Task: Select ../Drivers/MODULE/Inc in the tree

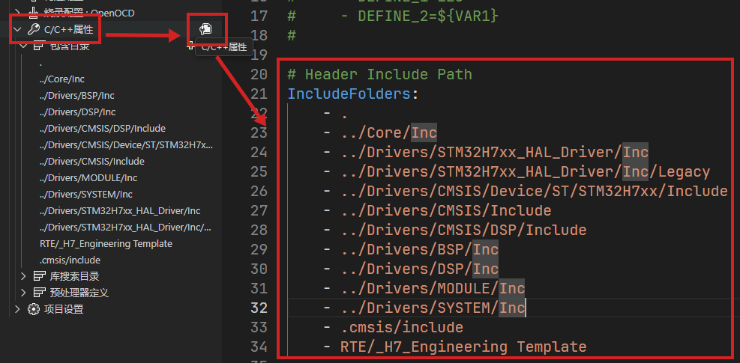Action: [88, 177]
